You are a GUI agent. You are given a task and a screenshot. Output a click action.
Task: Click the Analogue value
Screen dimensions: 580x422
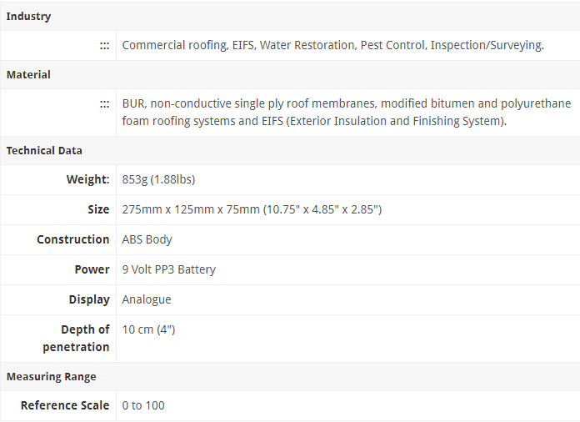click(x=147, y=299)
